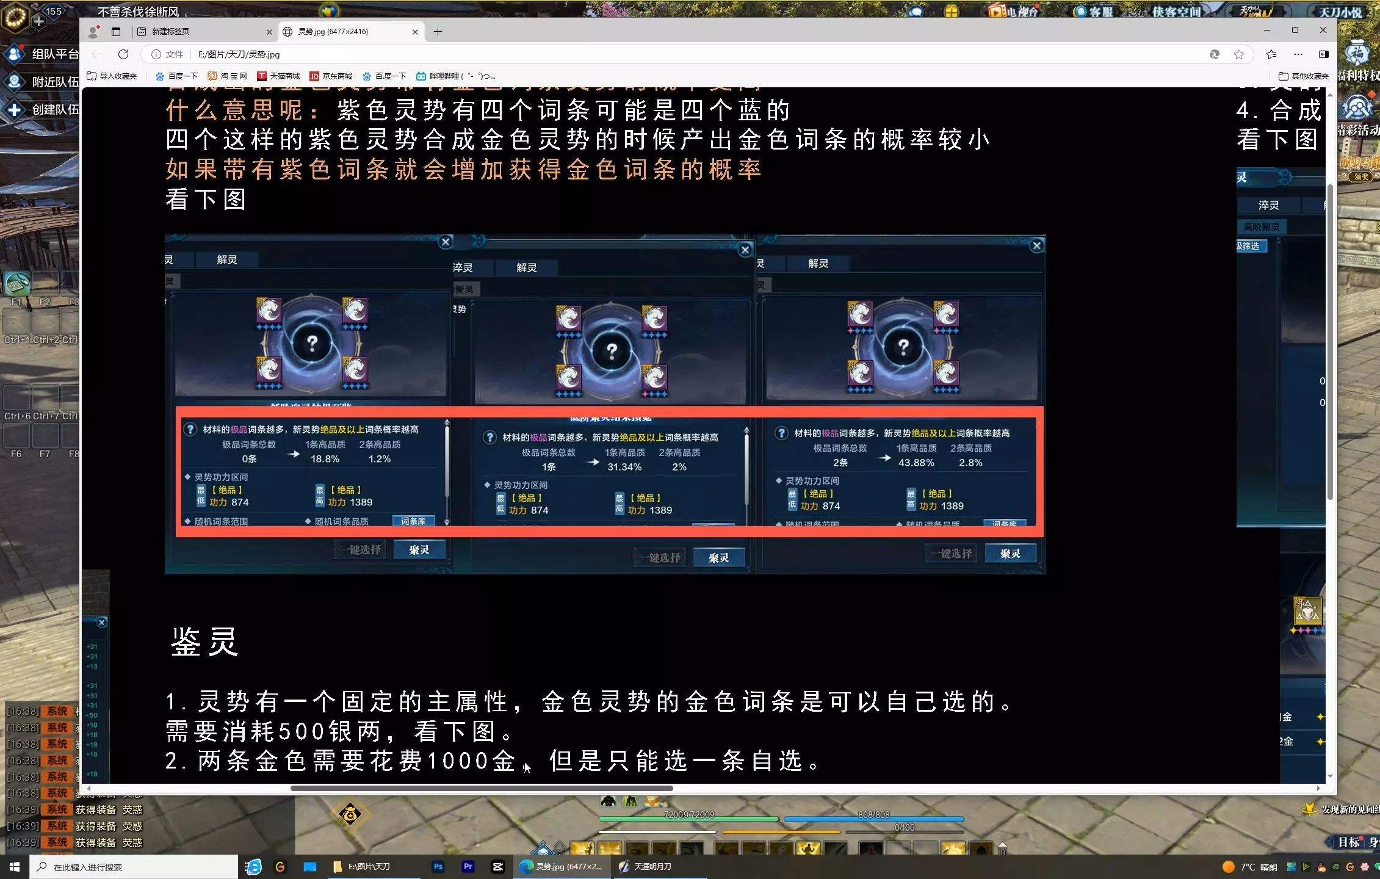Viewport: 1380px width, 879px height.
Task: Open Premiere Pro from the taskbar
Action: click(468, 867)
